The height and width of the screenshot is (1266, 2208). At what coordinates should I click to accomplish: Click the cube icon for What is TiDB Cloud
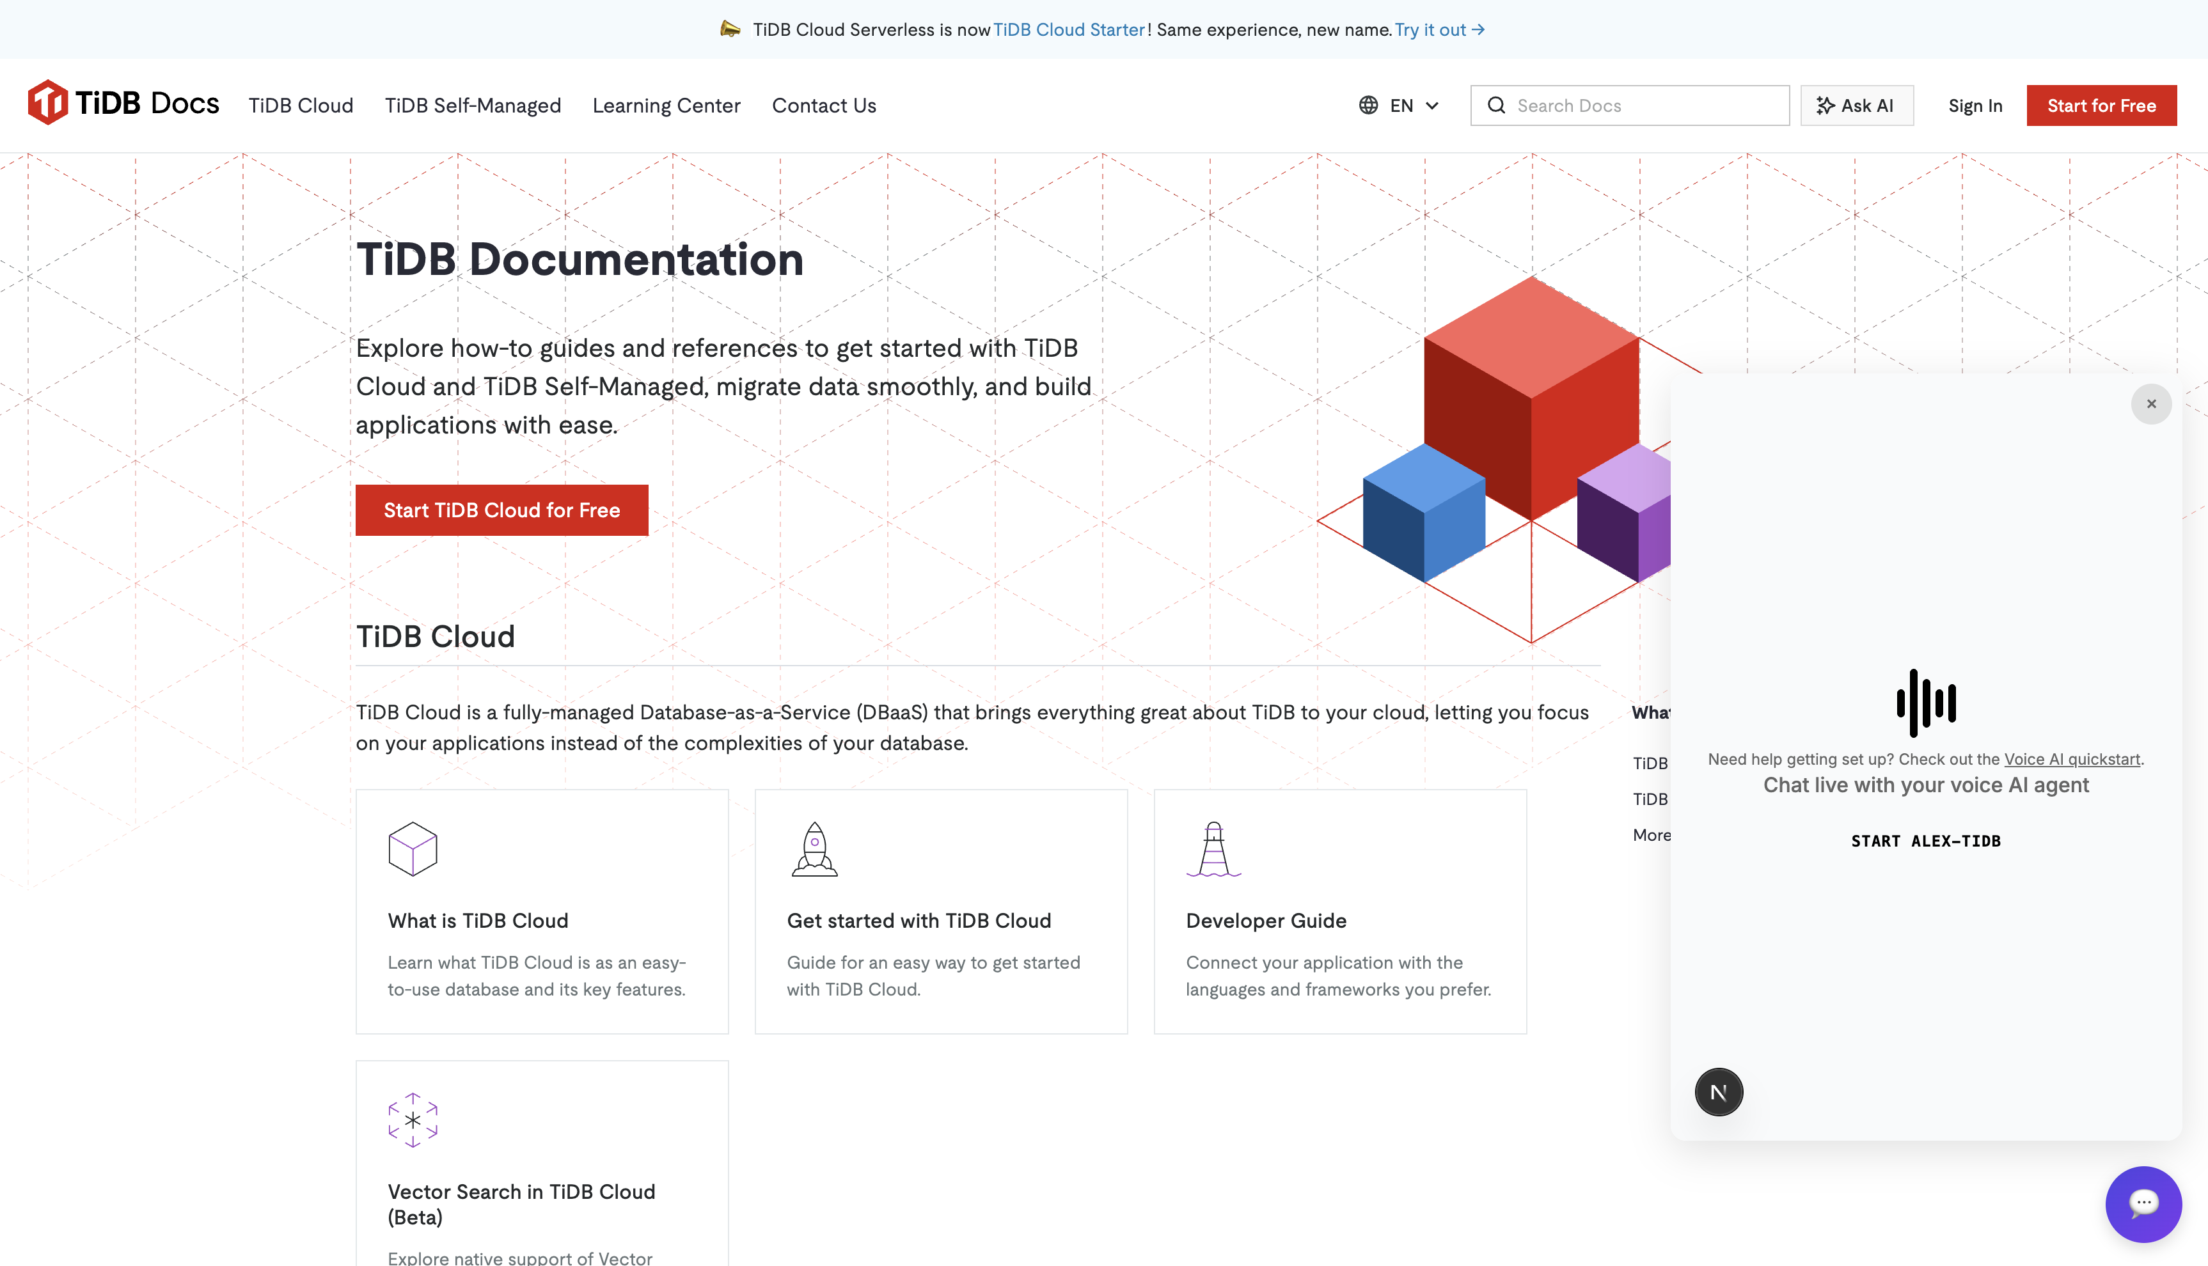pyautogui.click(x=412, y=848)
